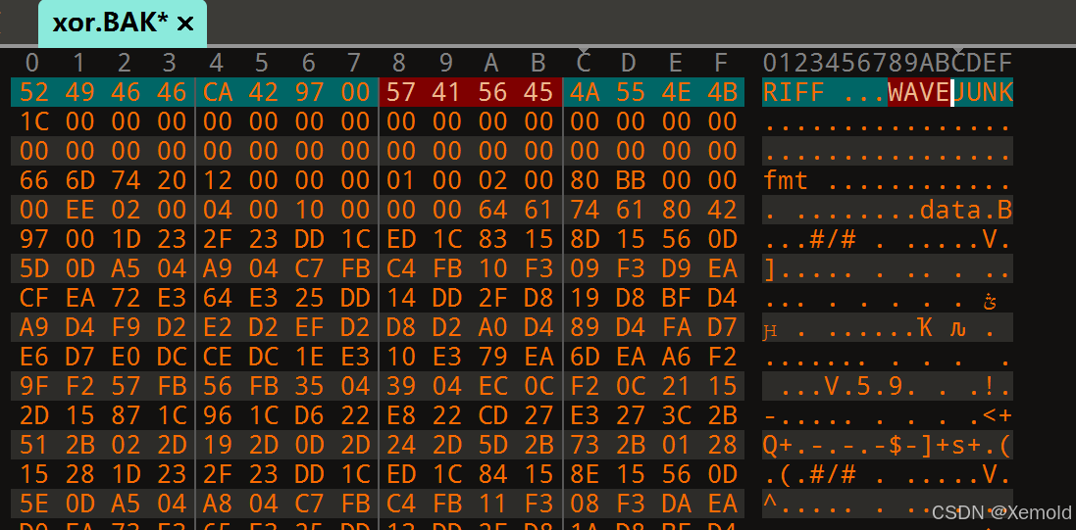
Task: Click hex column header F
Action: [721, 63]
